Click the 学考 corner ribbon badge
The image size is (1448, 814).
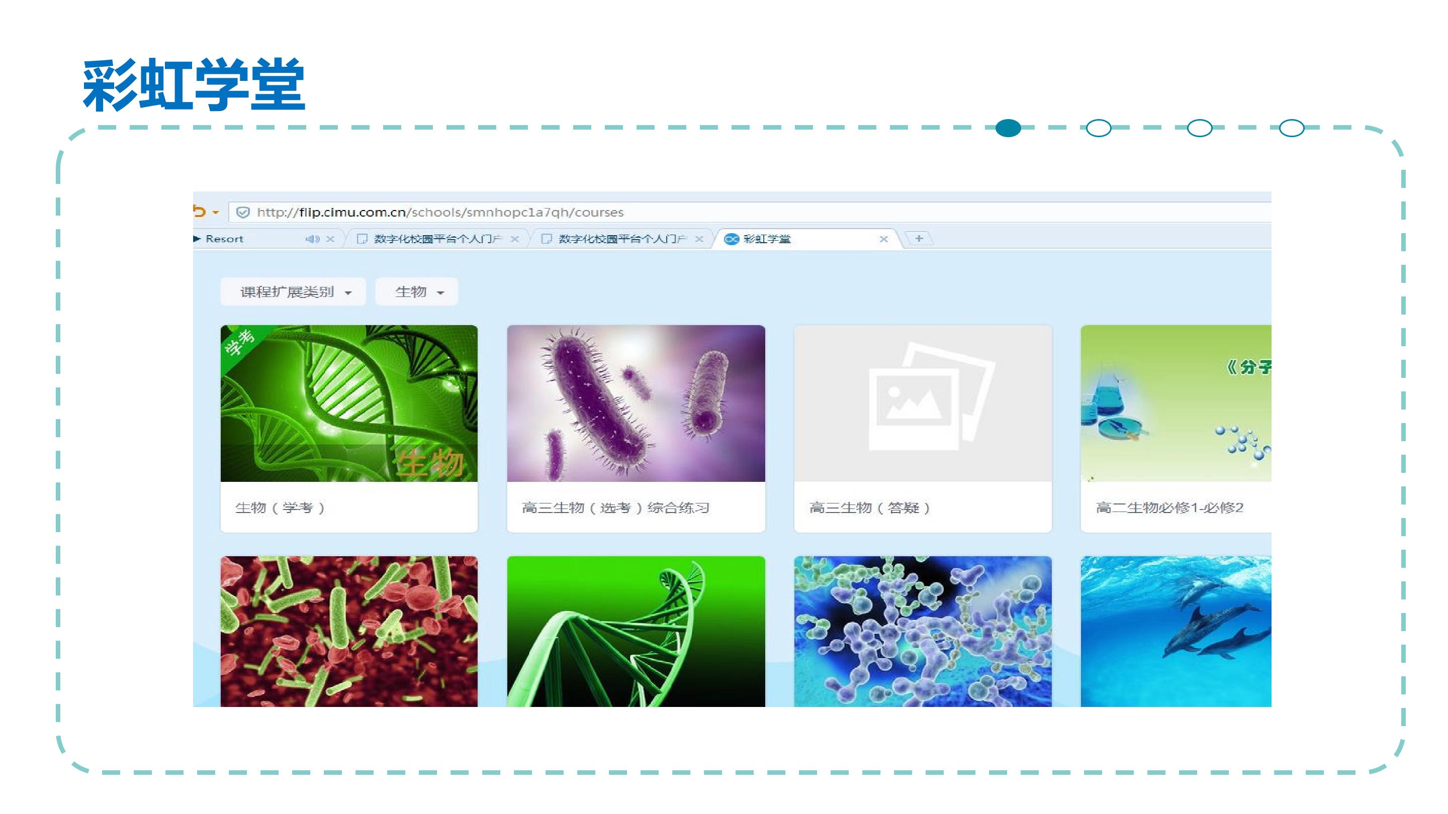coord(239,343)
